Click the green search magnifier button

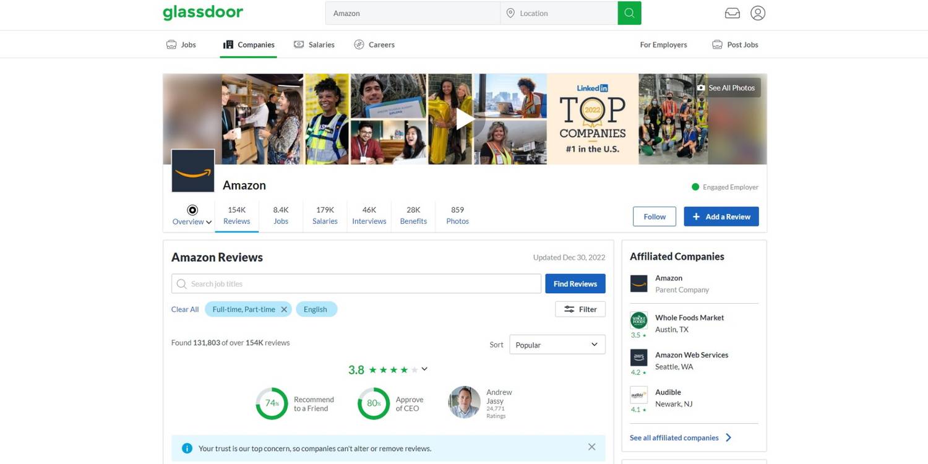click(629, 13)
